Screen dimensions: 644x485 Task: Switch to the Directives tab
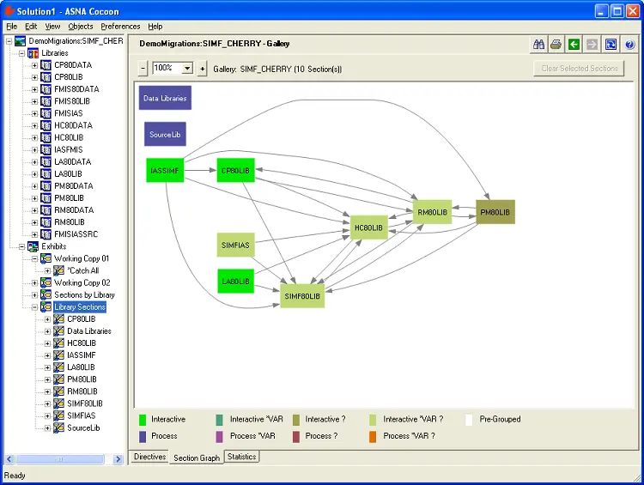(149, 457)
